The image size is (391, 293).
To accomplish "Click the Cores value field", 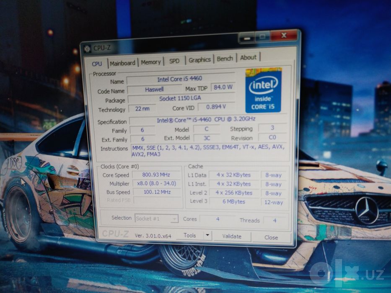I will click(x=218, y=219).
